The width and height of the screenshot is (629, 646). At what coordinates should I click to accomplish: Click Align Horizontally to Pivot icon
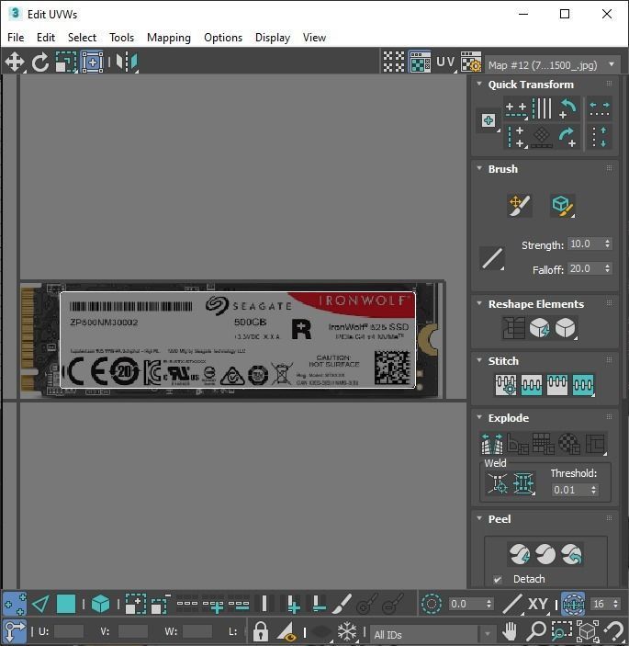(516, 109)
